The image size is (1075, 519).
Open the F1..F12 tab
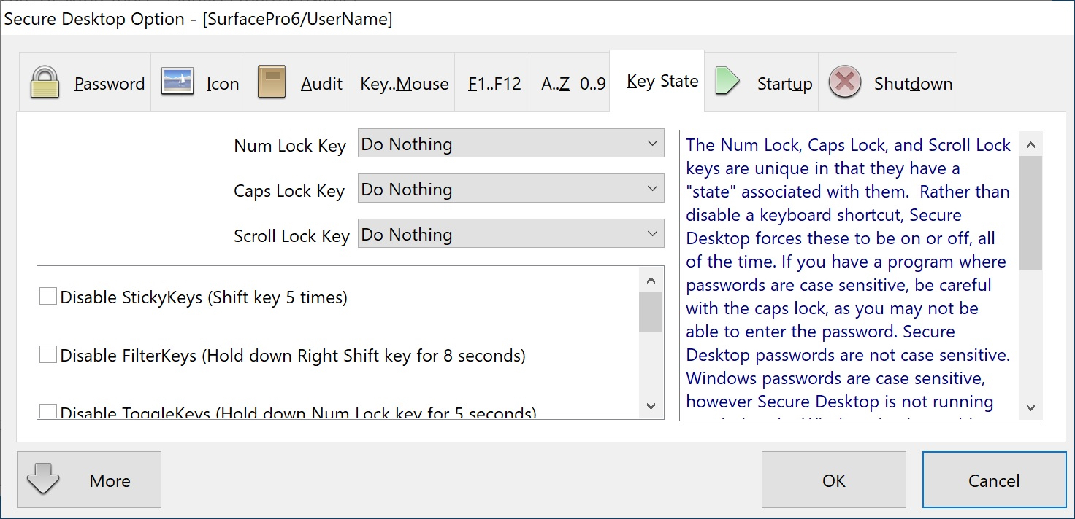(491, 82)
